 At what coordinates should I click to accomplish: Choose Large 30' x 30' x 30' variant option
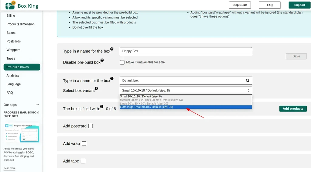point(186,104)
